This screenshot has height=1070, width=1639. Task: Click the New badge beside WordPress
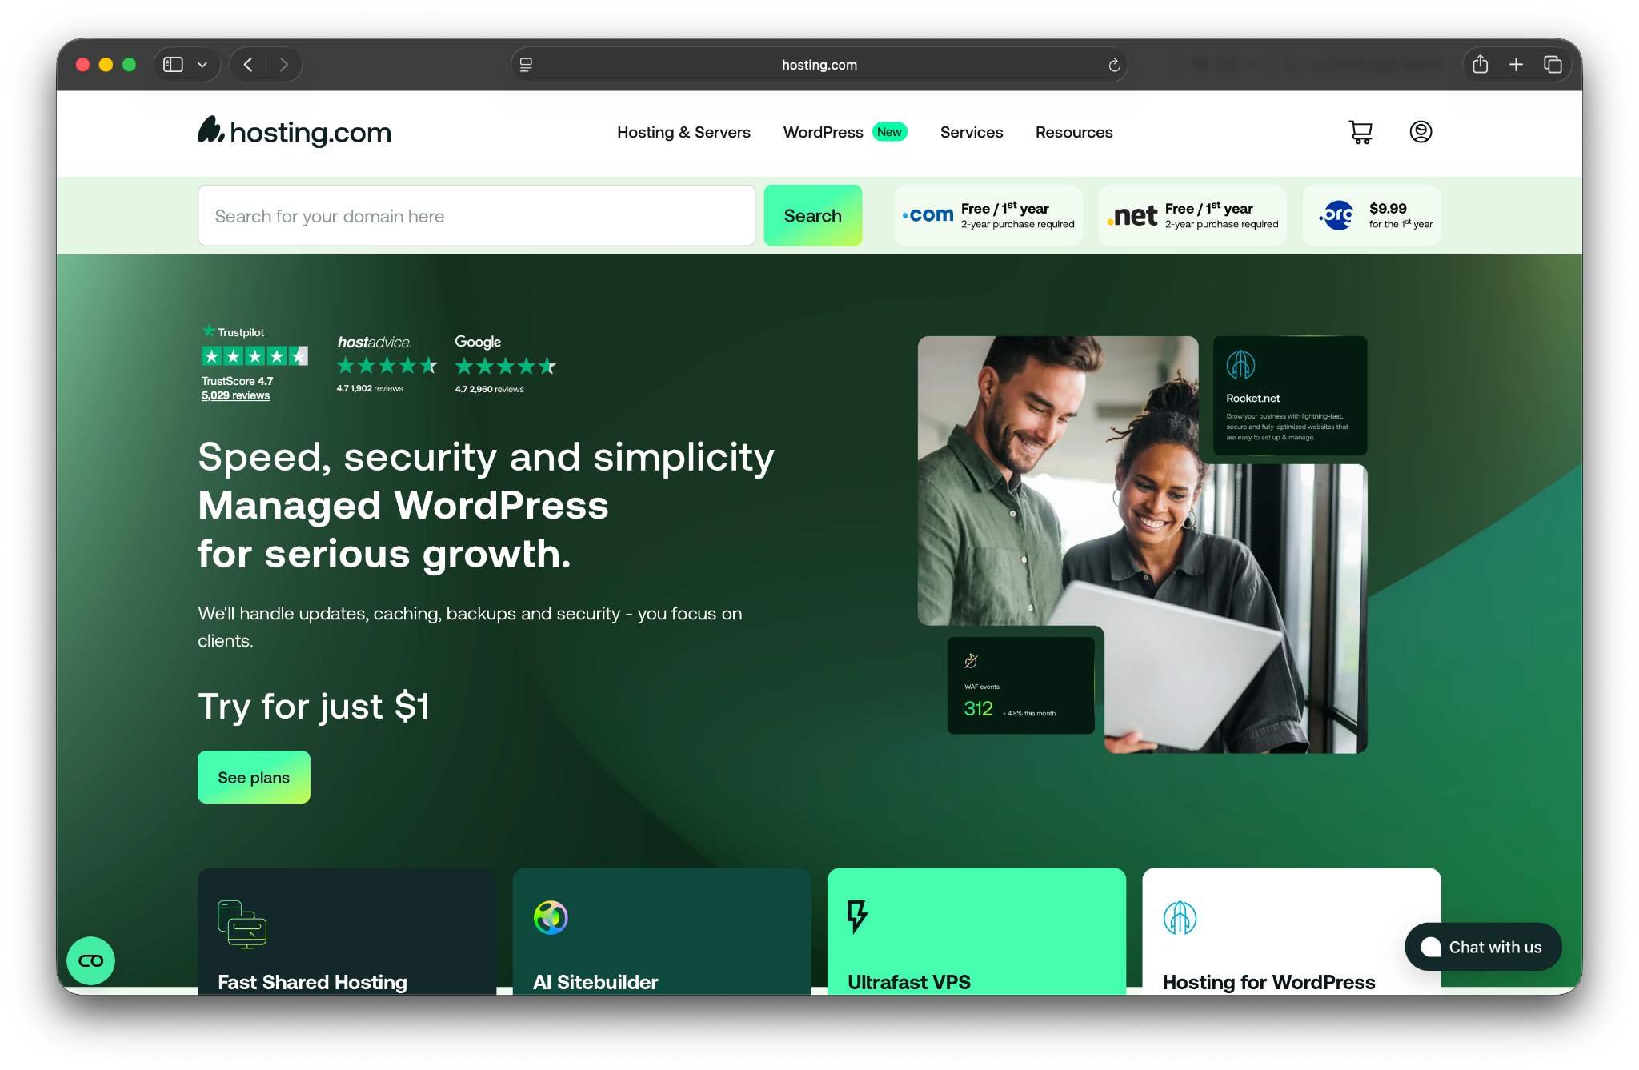(889, 132)
